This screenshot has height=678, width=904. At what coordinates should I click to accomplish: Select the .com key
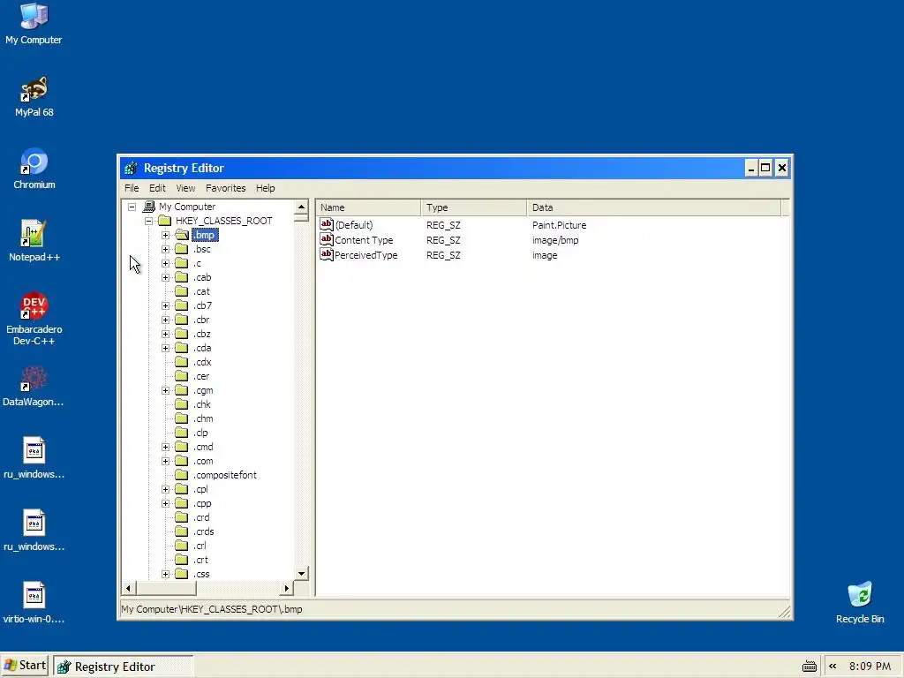(x=203, y=461)
